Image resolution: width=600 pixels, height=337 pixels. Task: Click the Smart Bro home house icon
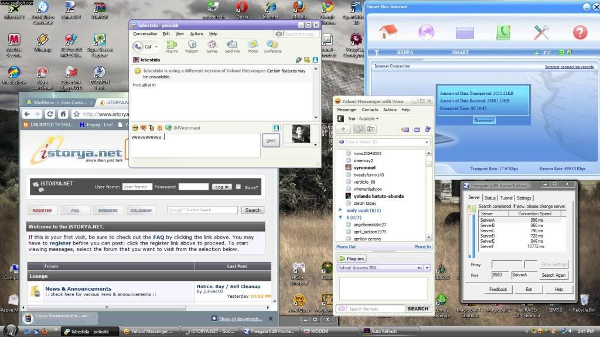388,32
